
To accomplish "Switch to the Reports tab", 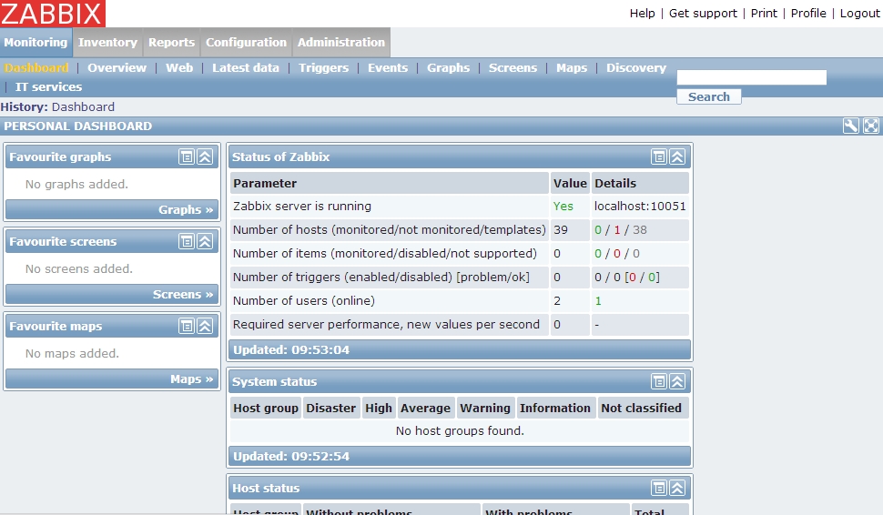I will pyautogui.click(x=171, y=42).
